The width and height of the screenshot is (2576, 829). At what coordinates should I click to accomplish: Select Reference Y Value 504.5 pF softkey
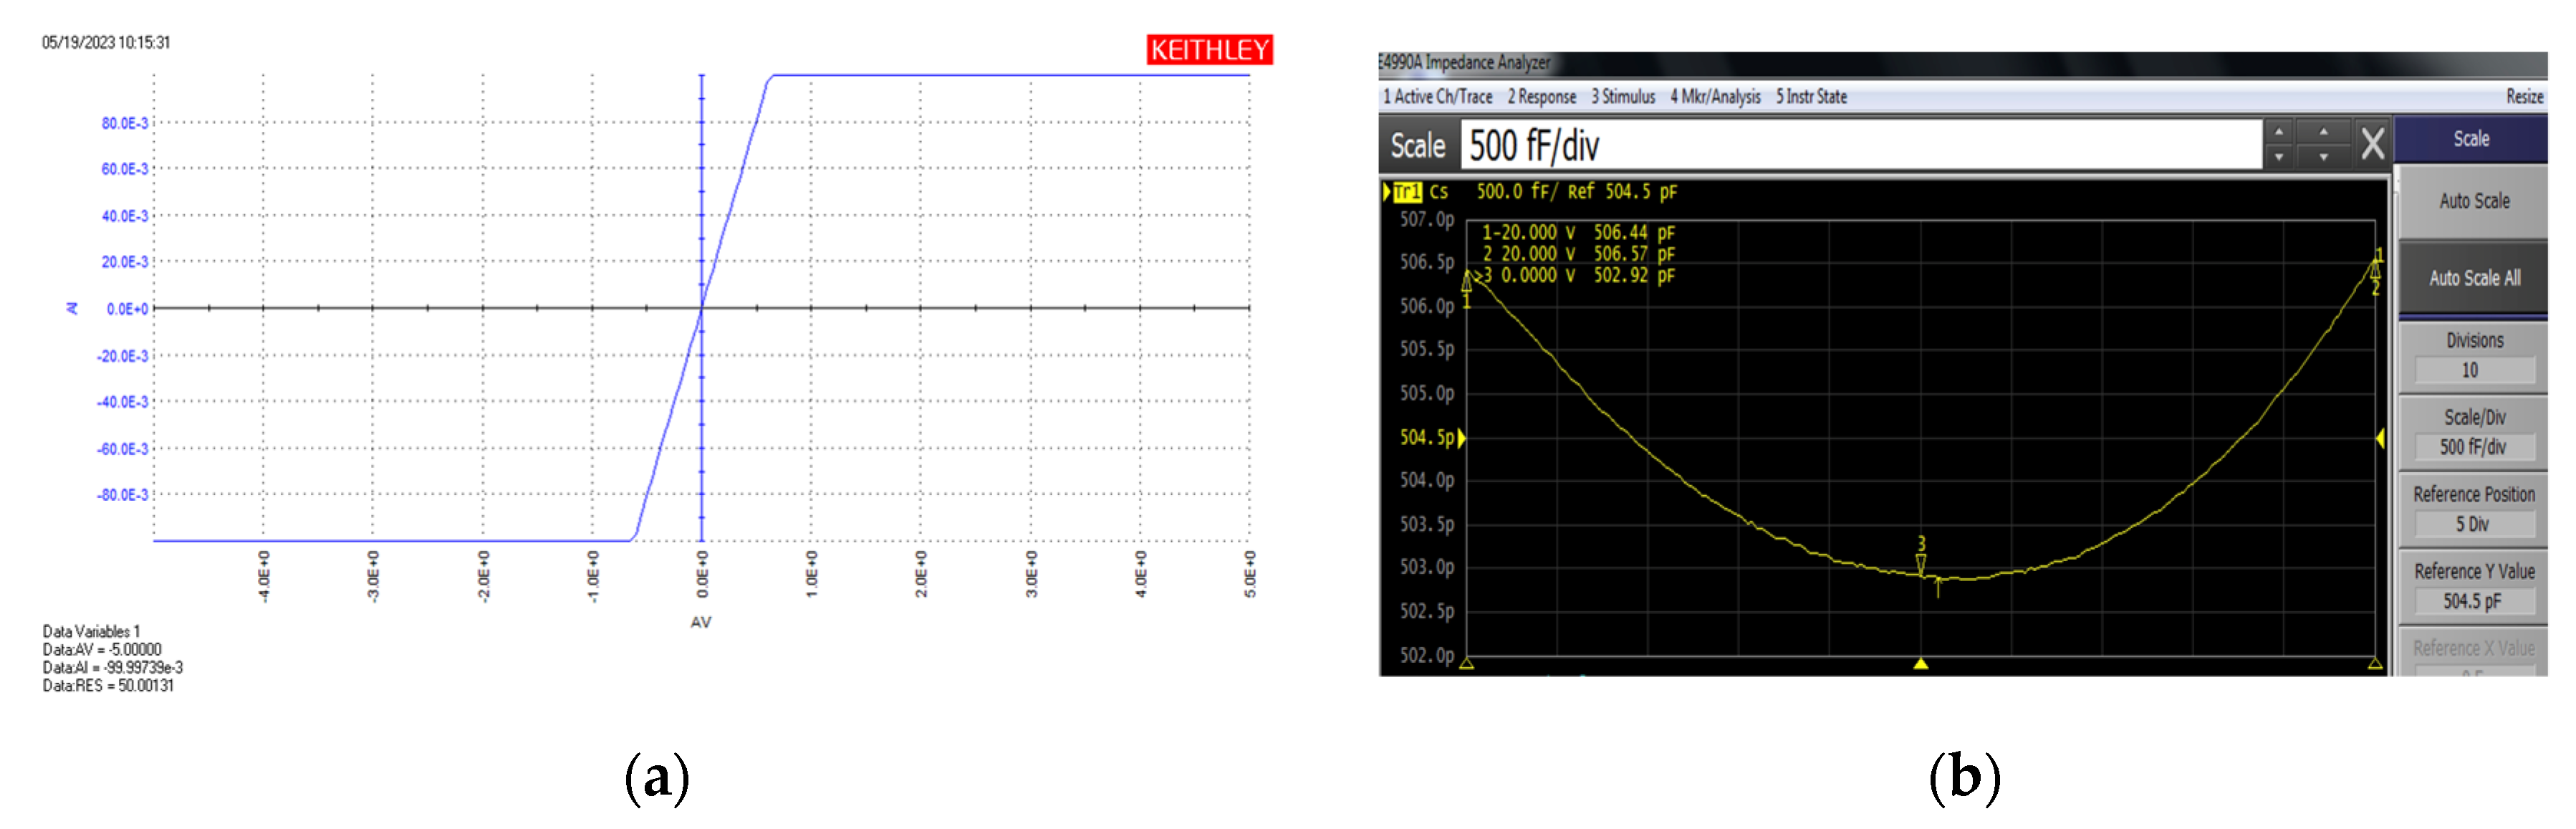point(2473,587)
